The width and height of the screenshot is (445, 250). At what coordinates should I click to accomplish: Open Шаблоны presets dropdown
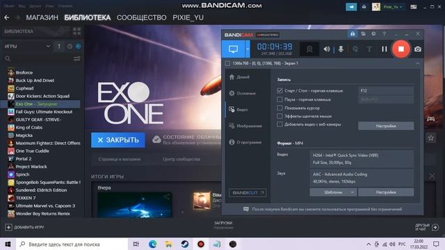[333, 192]
